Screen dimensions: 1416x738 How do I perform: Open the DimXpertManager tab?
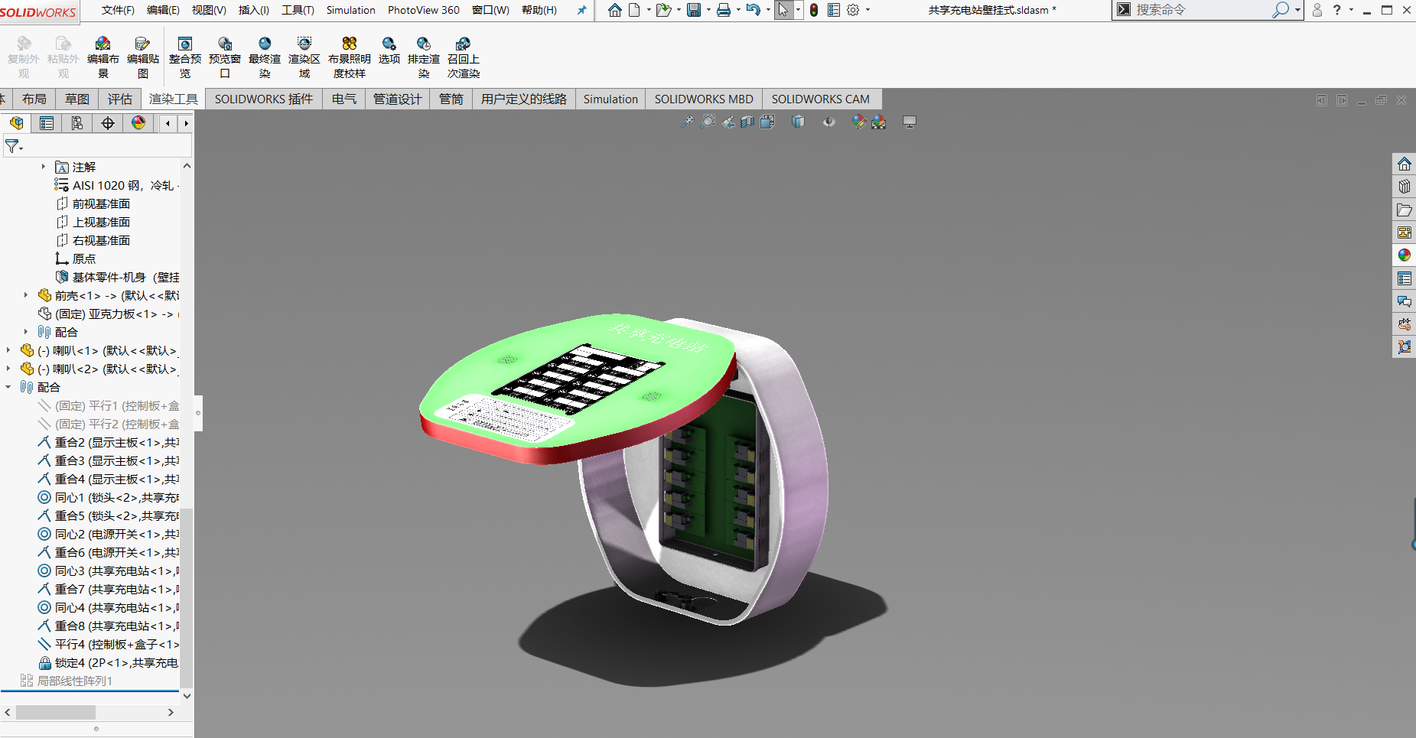point(108,123)
